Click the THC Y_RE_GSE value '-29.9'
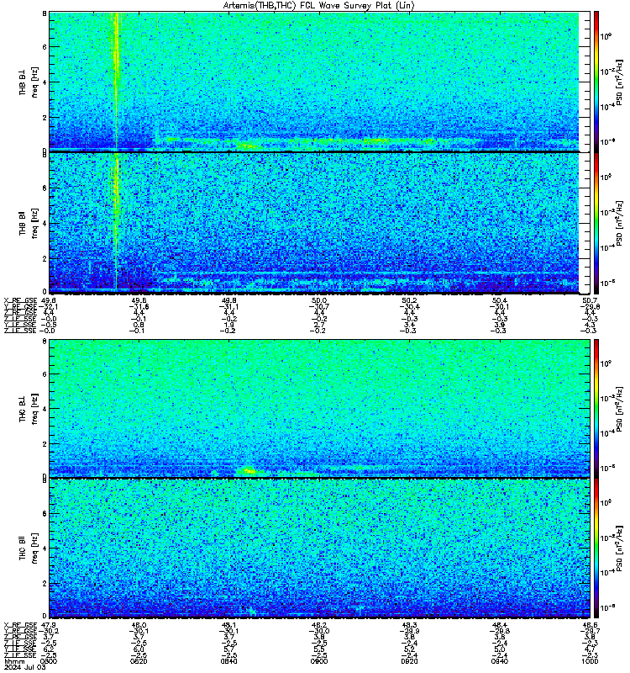Image resolution: width=630 pixels, height=673 pixels. [409, 631]
